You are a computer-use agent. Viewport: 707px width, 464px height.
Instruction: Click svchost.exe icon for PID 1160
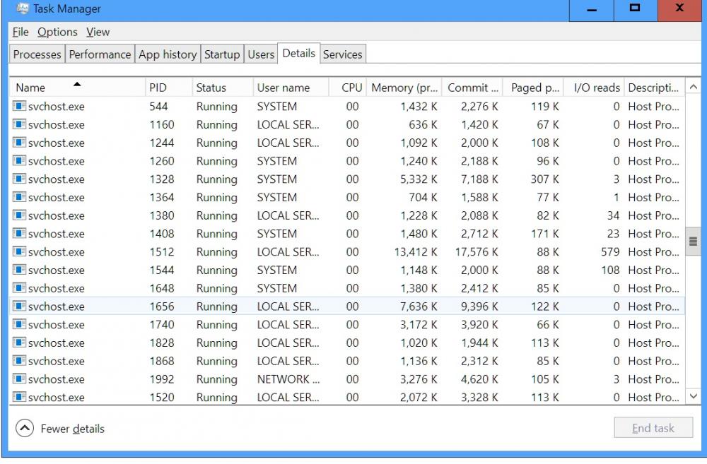(19, 124)
